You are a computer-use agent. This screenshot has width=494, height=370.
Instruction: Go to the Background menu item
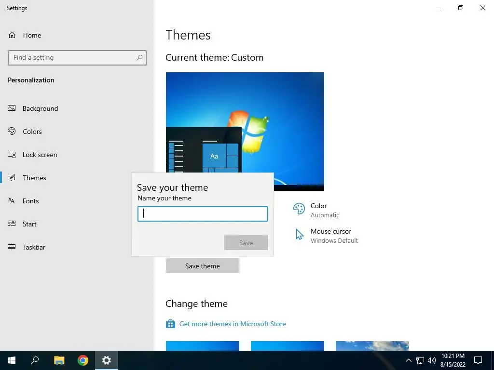click(x=41, y=108)
